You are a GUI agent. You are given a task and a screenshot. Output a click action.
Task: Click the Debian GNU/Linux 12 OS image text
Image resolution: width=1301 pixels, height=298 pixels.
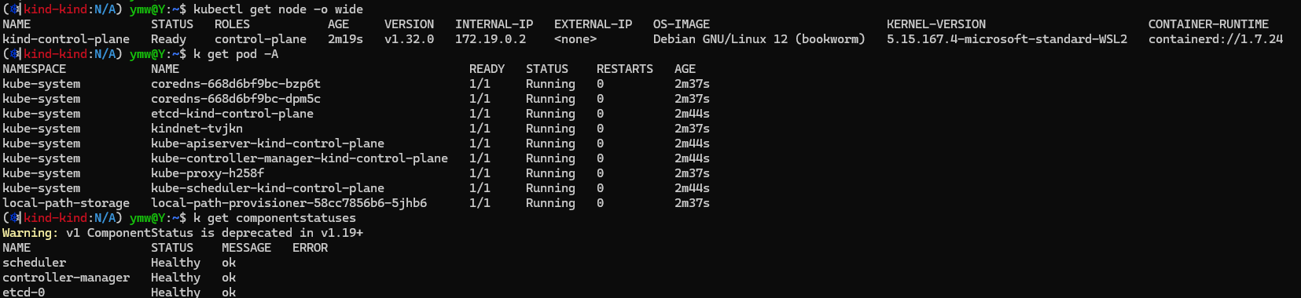(759, 39)
